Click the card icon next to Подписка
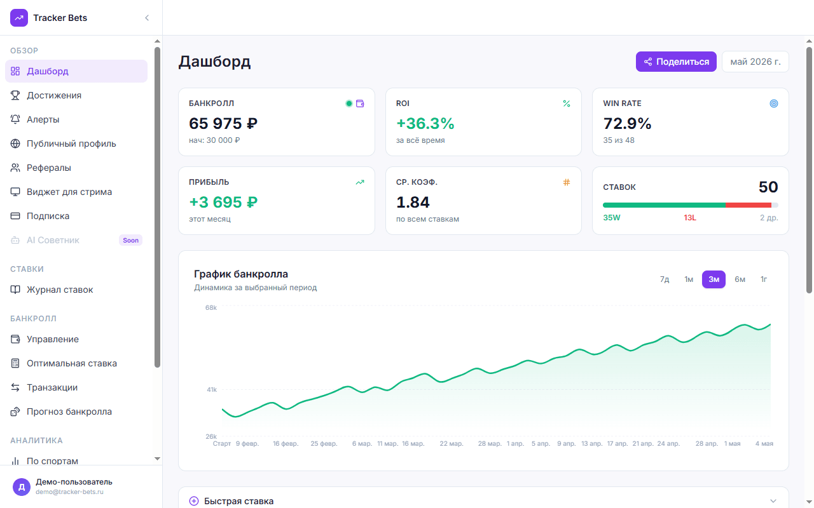Screen dimensions: 814x508 15,216
